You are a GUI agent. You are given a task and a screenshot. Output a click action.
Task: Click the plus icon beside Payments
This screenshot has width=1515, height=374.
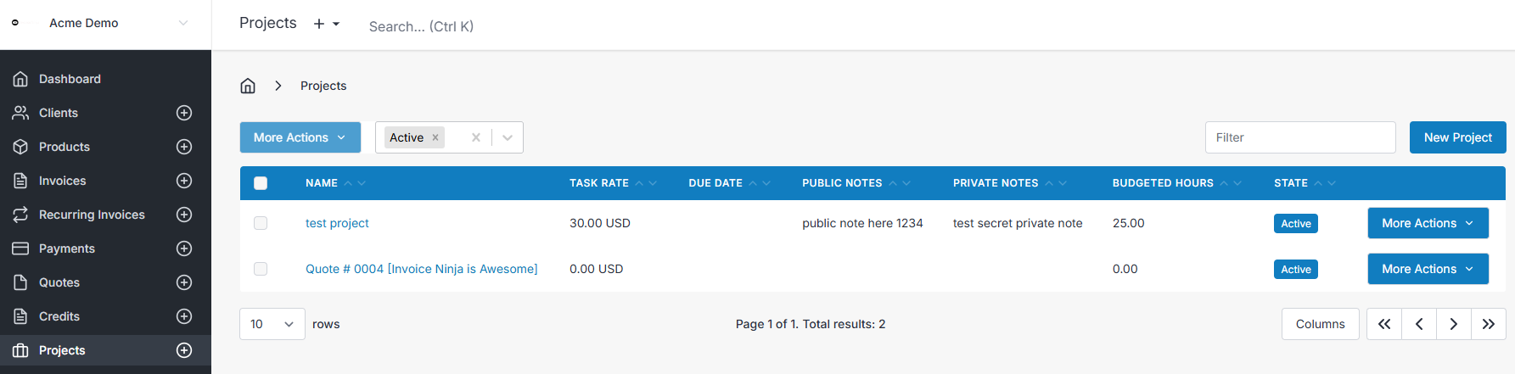click(184, 248)
